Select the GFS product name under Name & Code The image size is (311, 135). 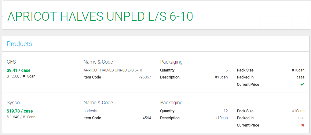click(113, 70)
